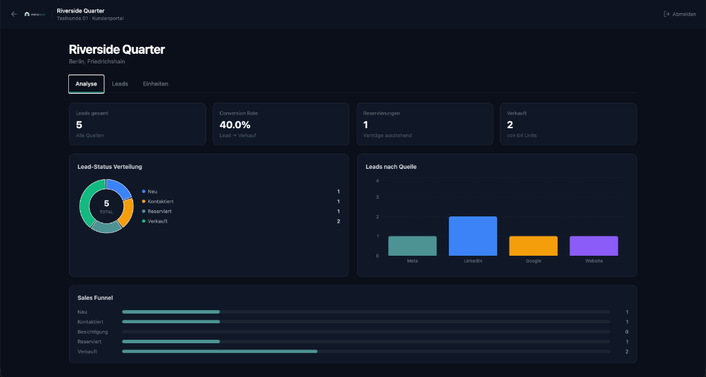Open the Einheiten tab
The width and height of the screenshot is (706, 377).
coord(155,84)
